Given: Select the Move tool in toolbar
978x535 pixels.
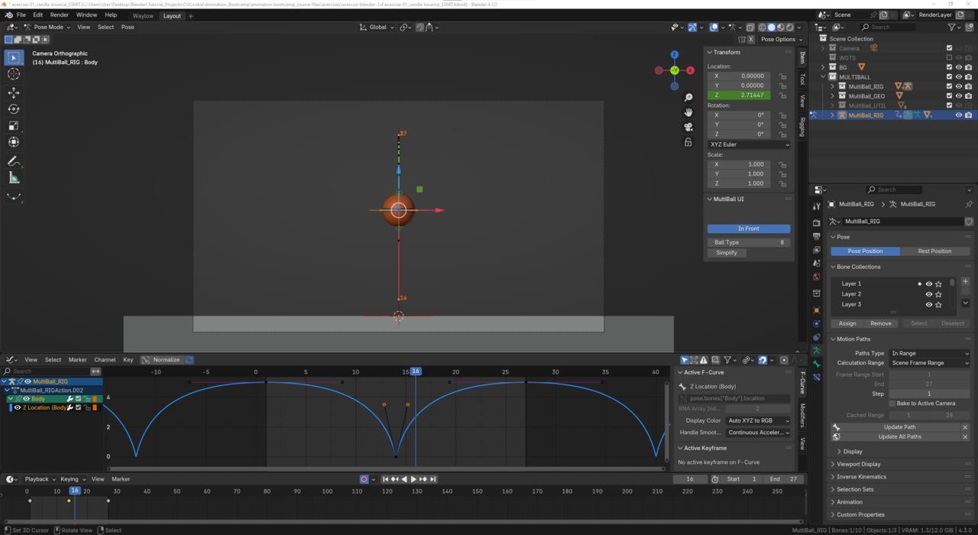Looking at the screenshot, I should click(14, 92).
